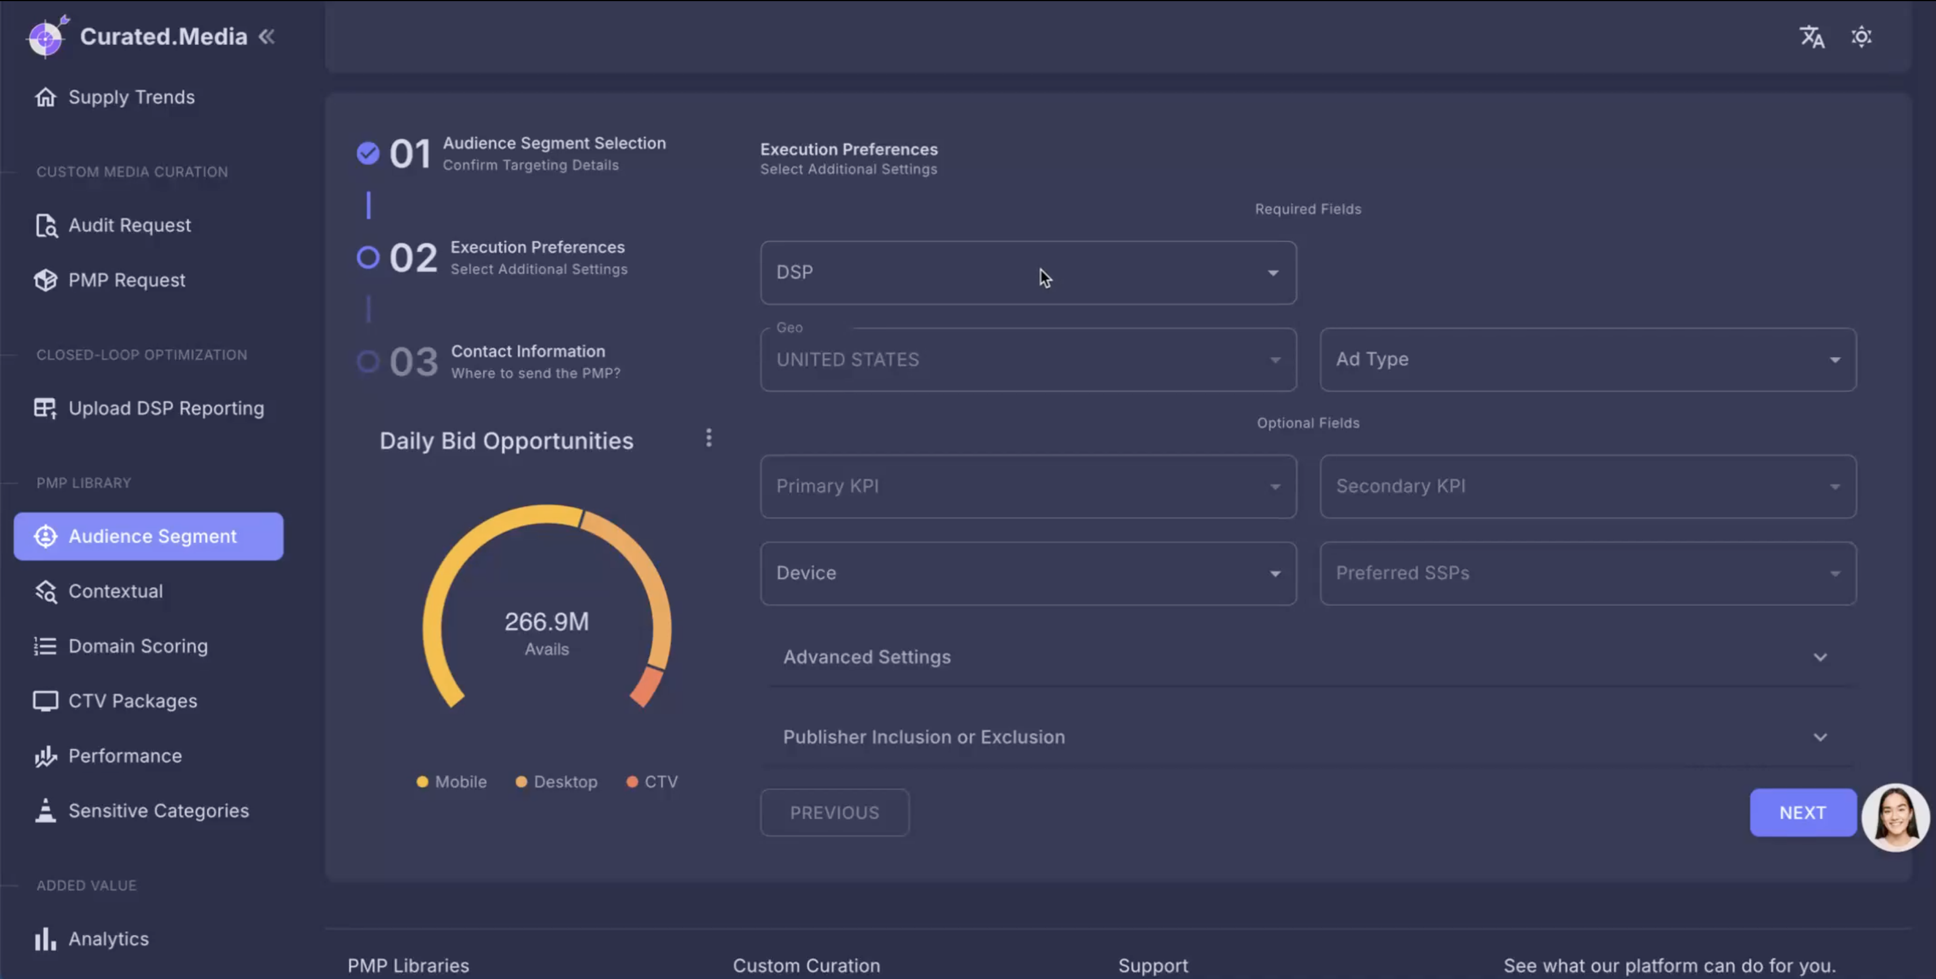Click the orange CTV segment of the gauge

point(647,686)
